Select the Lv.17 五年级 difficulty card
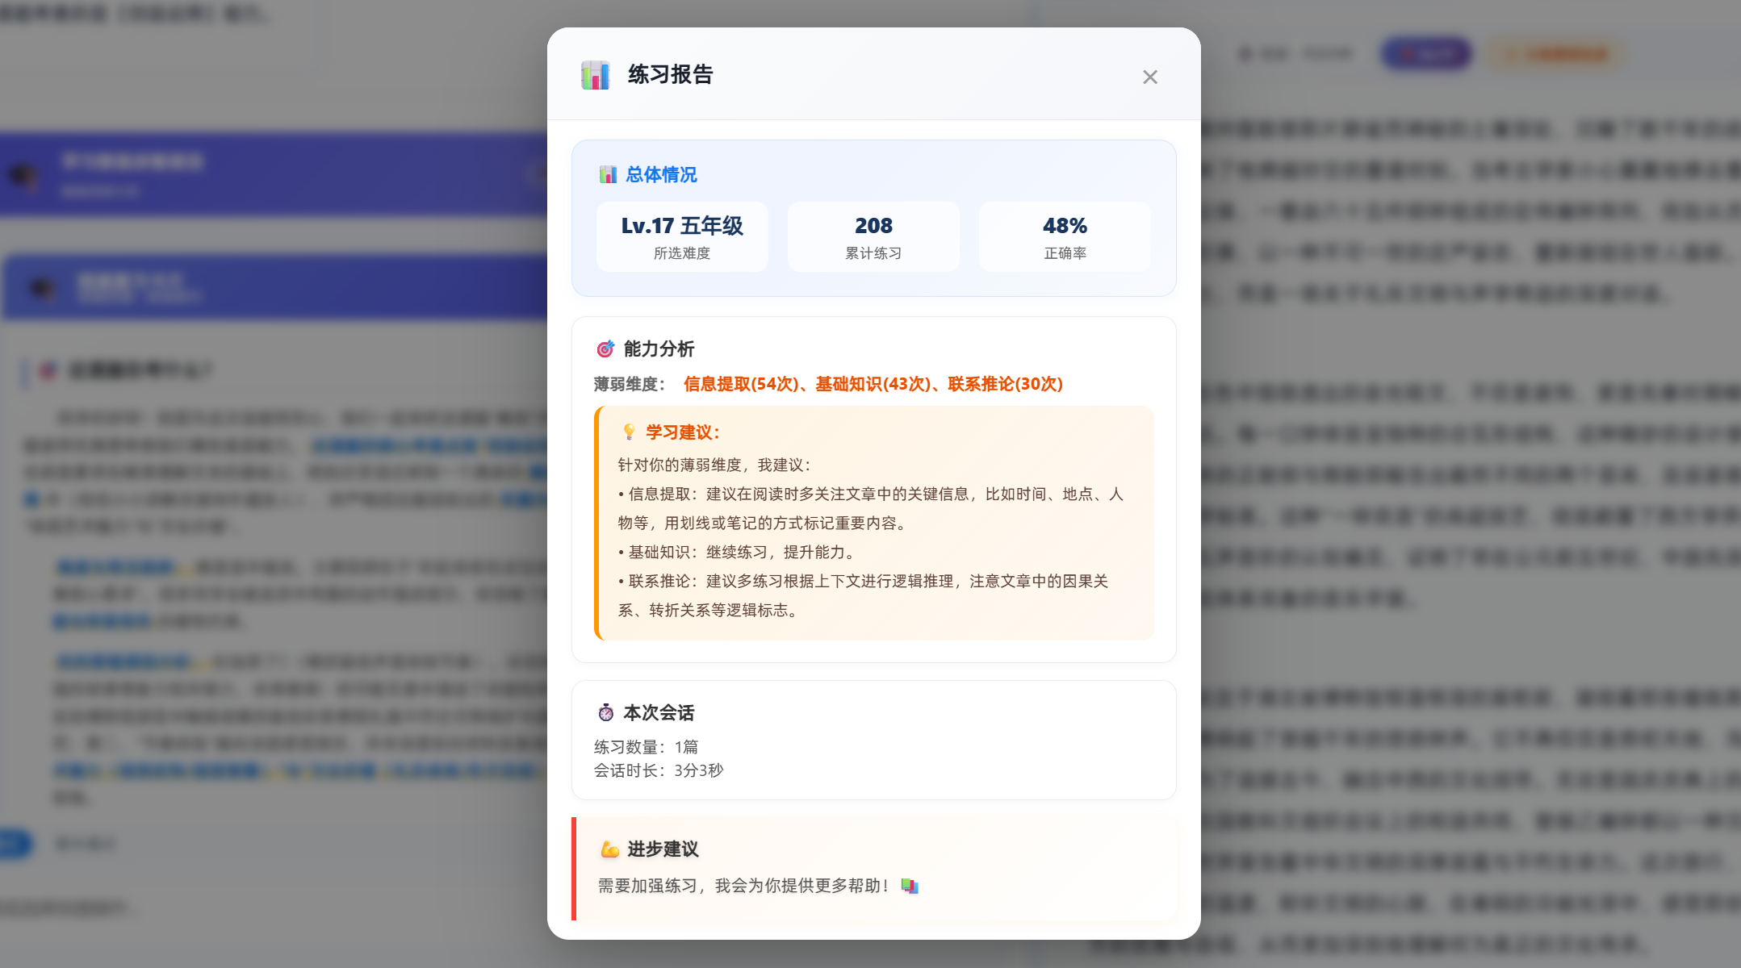The width and height of the screenshot is (1741, 968). tap(682, 236)
